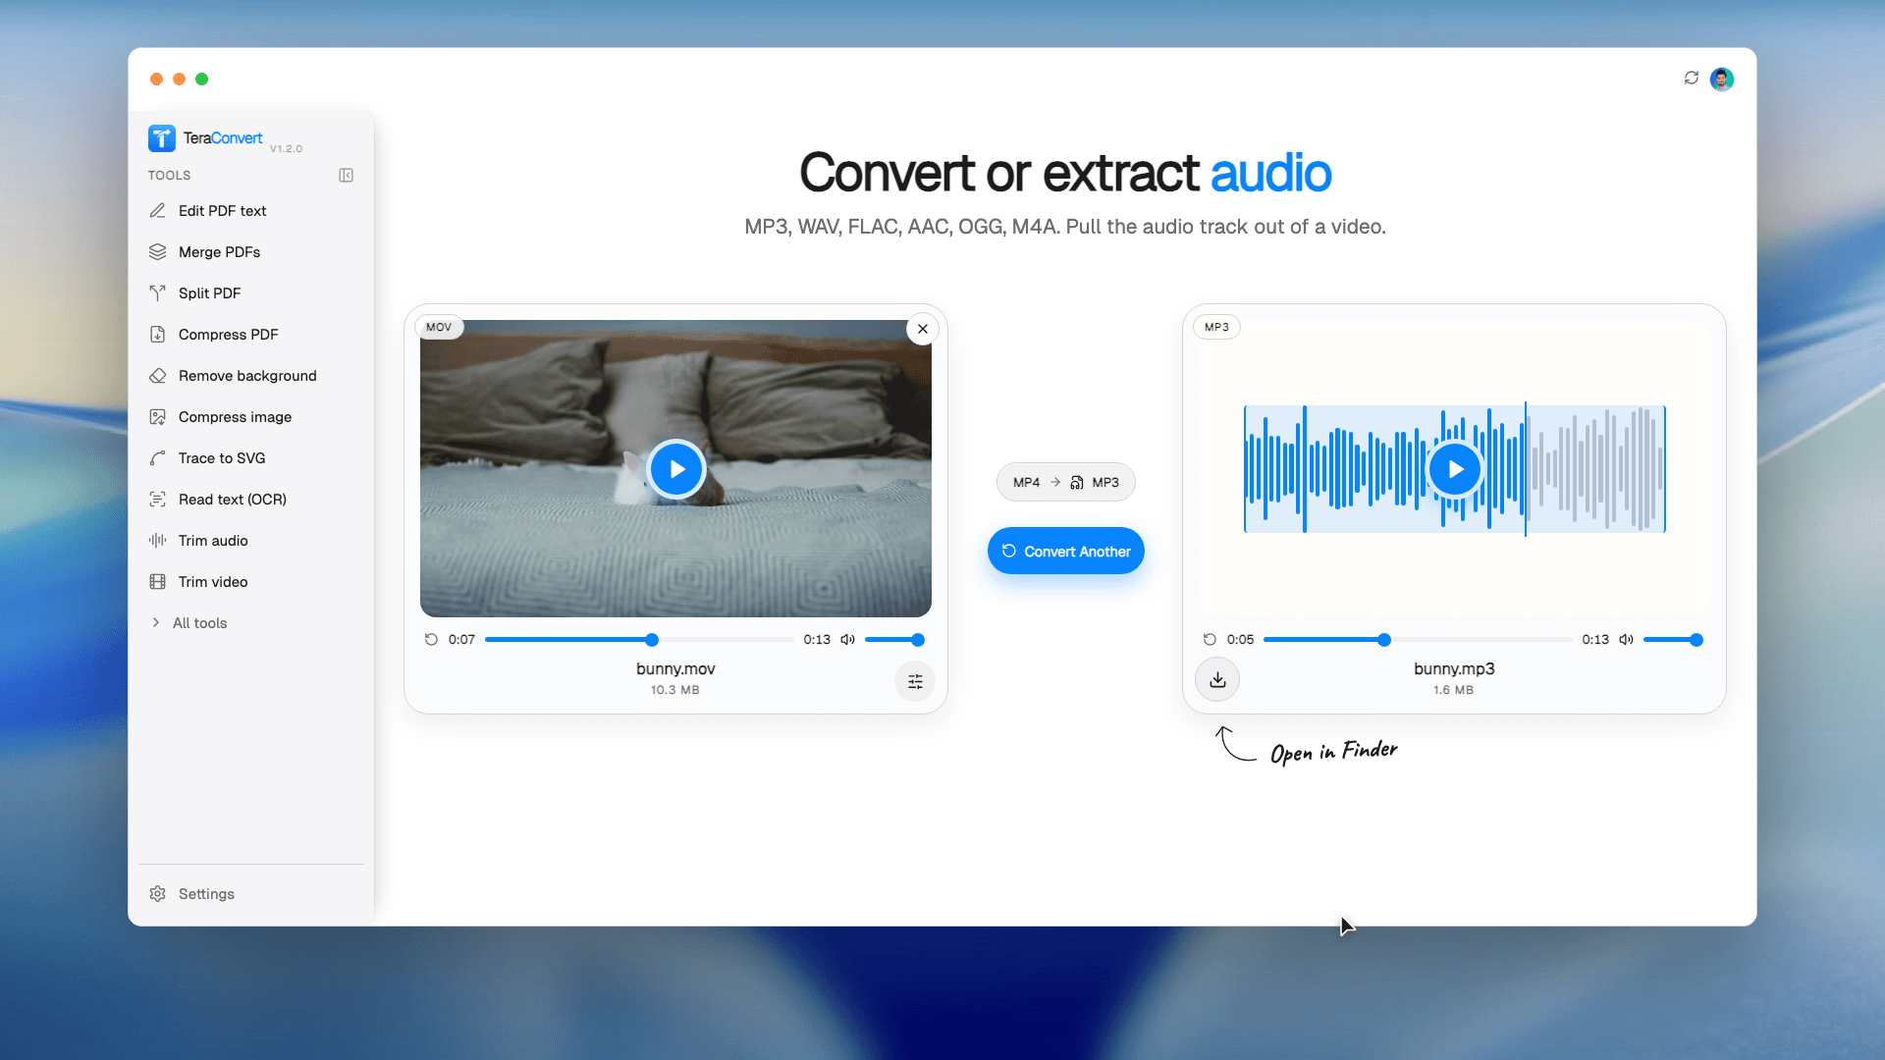
Task: Click the TOOLS section header
Action: [x=169, y=176]
